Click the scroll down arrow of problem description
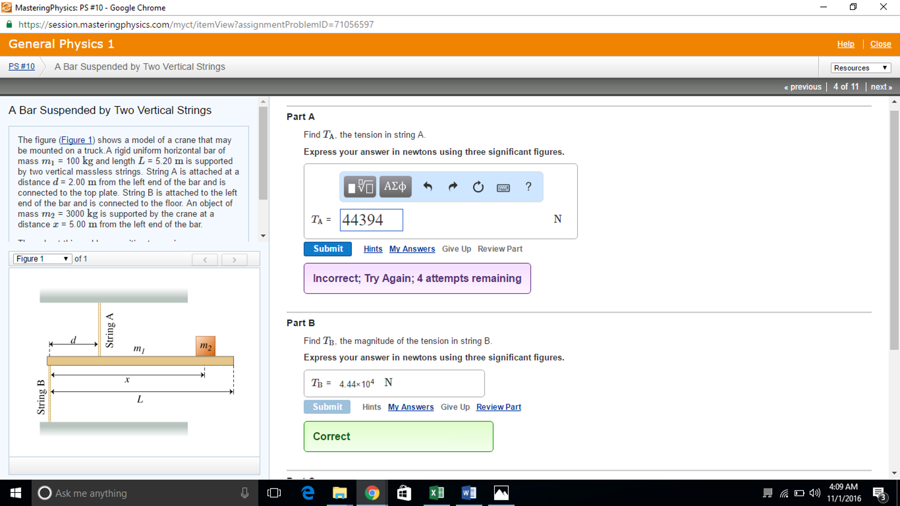The width and height of the screenshot is (900, 506). tap(263, 236)
